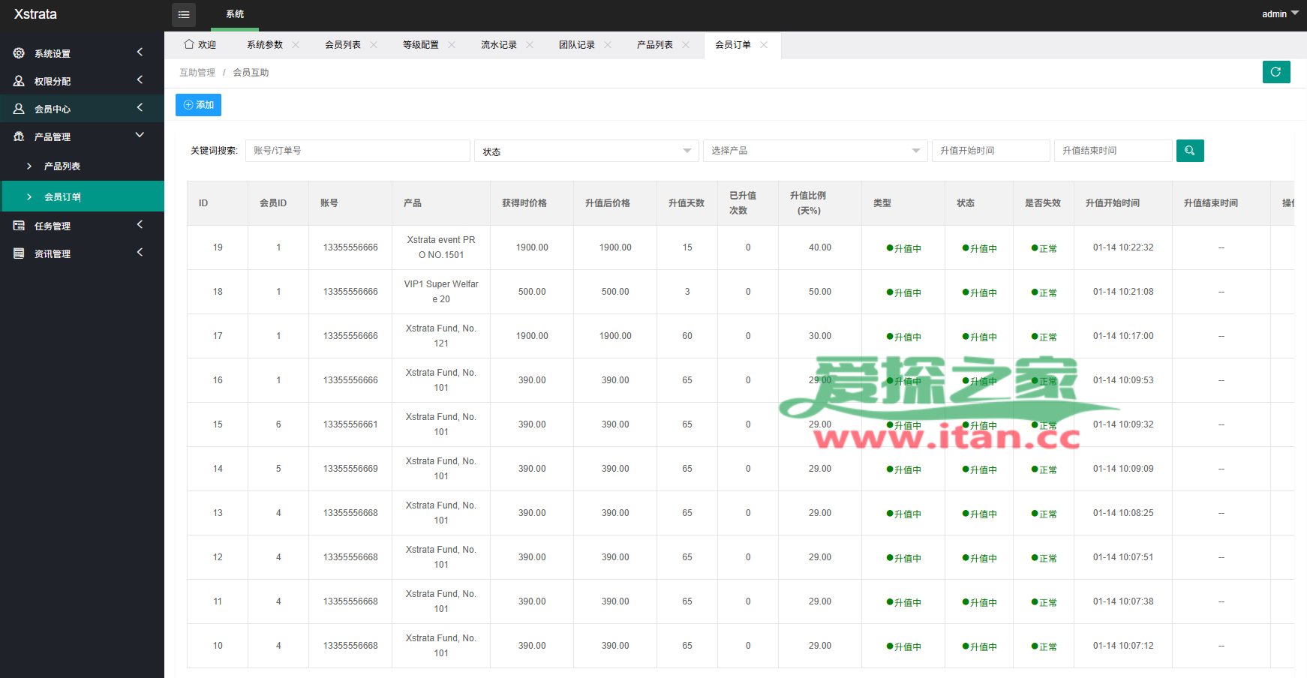Expand the admin user menu
This screenshot has height=678, width=1307.
(1279, 14)
